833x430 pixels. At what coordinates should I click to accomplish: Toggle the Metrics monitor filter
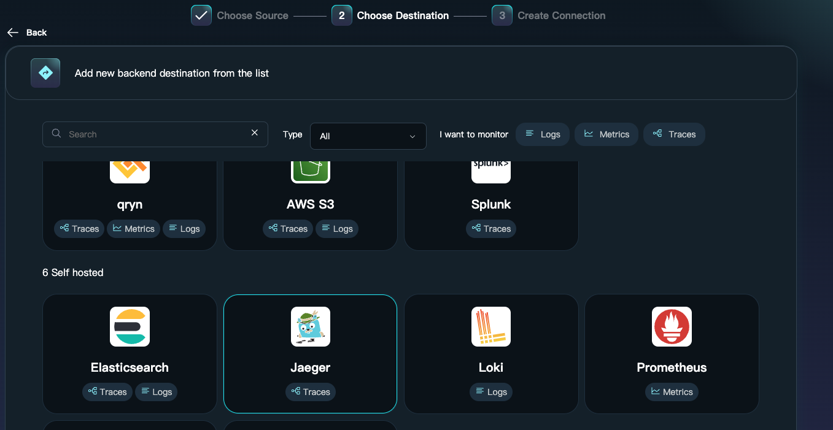point(606,134)
